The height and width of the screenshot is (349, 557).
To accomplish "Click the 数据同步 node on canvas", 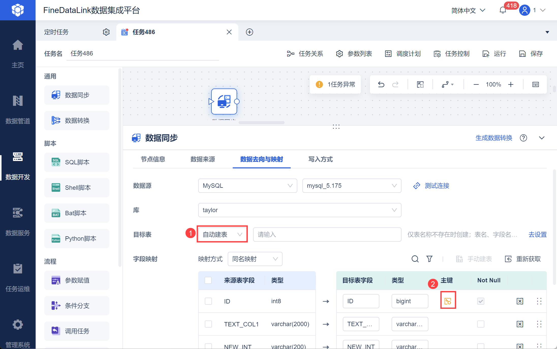I will coord(224,101).
